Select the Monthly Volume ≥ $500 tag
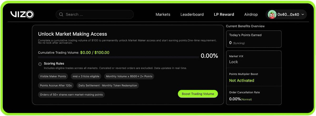The width and height of the screenshot is (316, 116). 129,76
